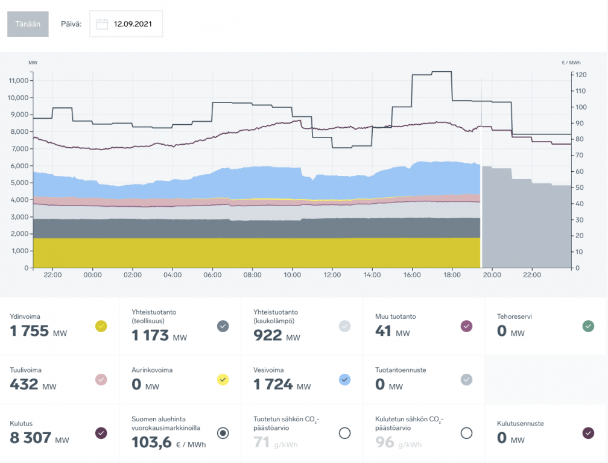Disable the Kulutus consumption line
This screenshot has width=608, height=463.
(101, 433)
